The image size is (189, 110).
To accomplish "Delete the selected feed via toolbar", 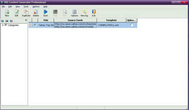I will pyautogui.click(x=36, y=13).
